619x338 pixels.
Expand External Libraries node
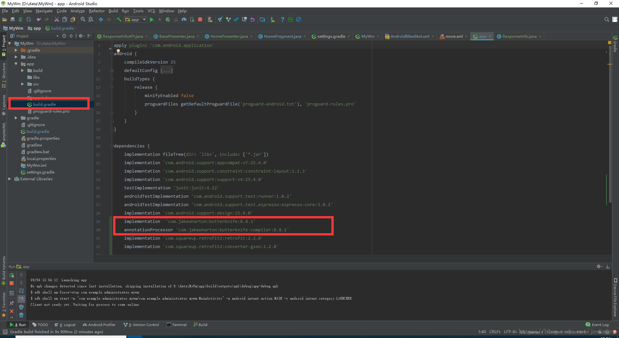coord(10,179)
